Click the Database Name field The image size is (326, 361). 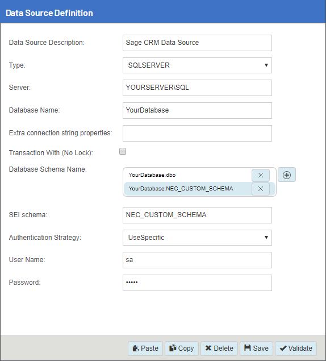[197, 110]
